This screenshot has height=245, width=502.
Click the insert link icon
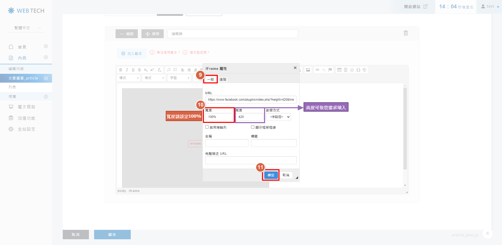pyautogui.click(x=317, y=70)
